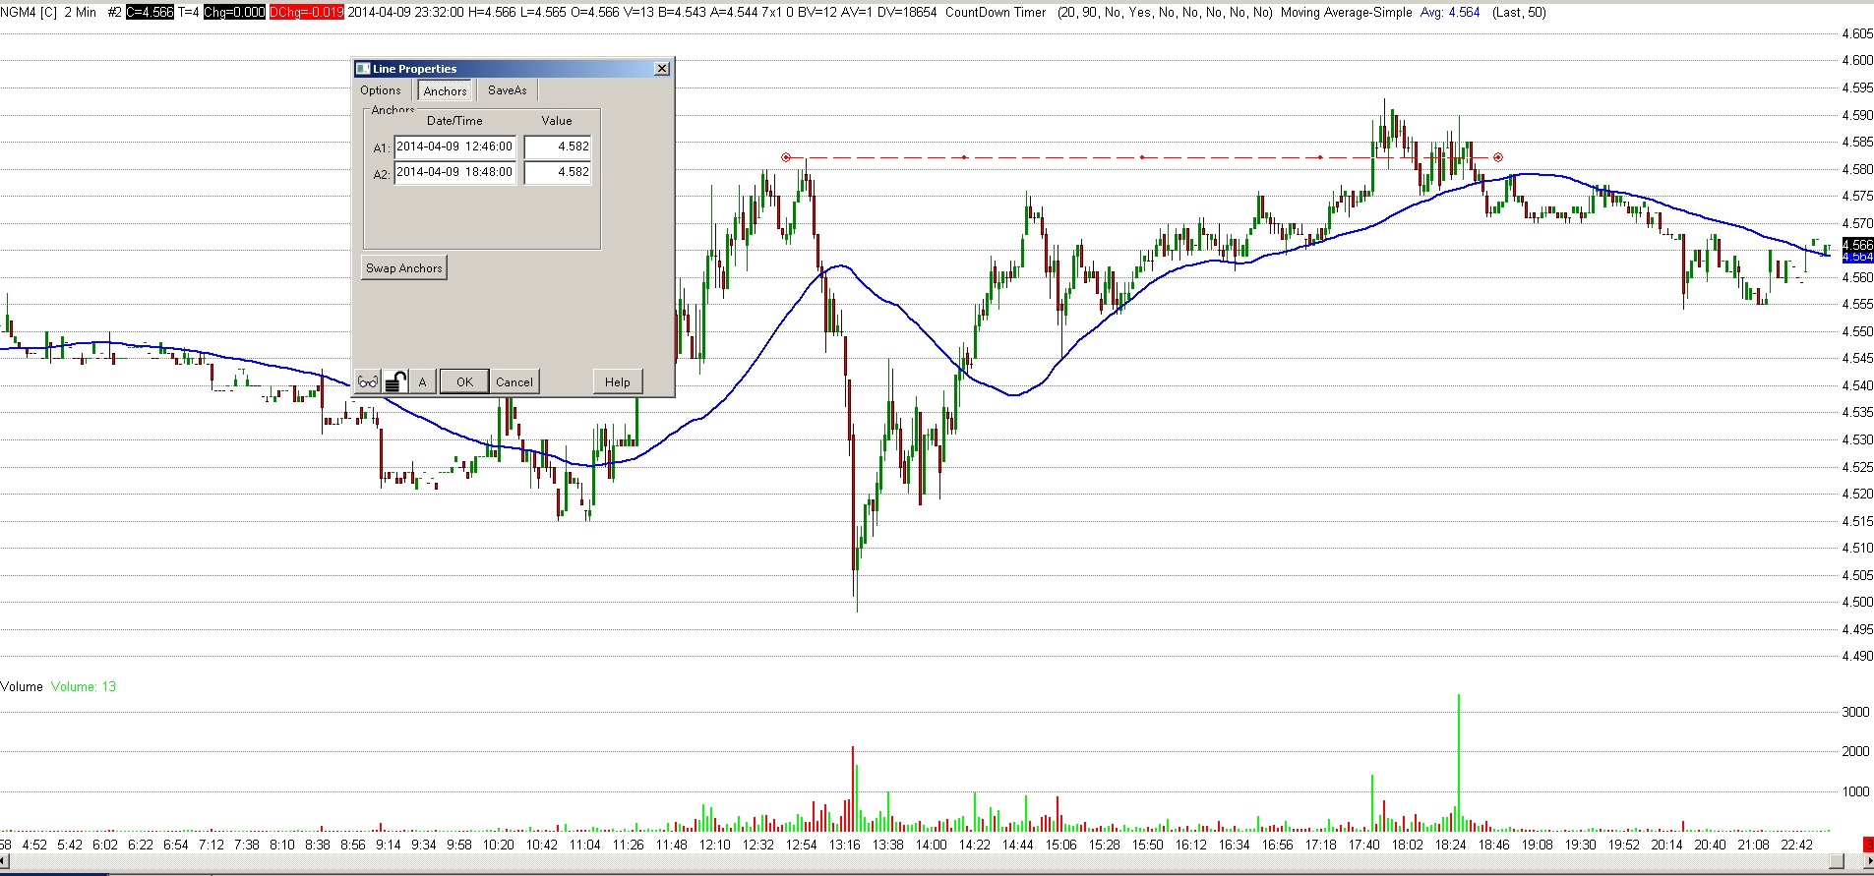Close the Line Properties dialog
This screenshot has height=876, width=1874.
click(662, 68)
